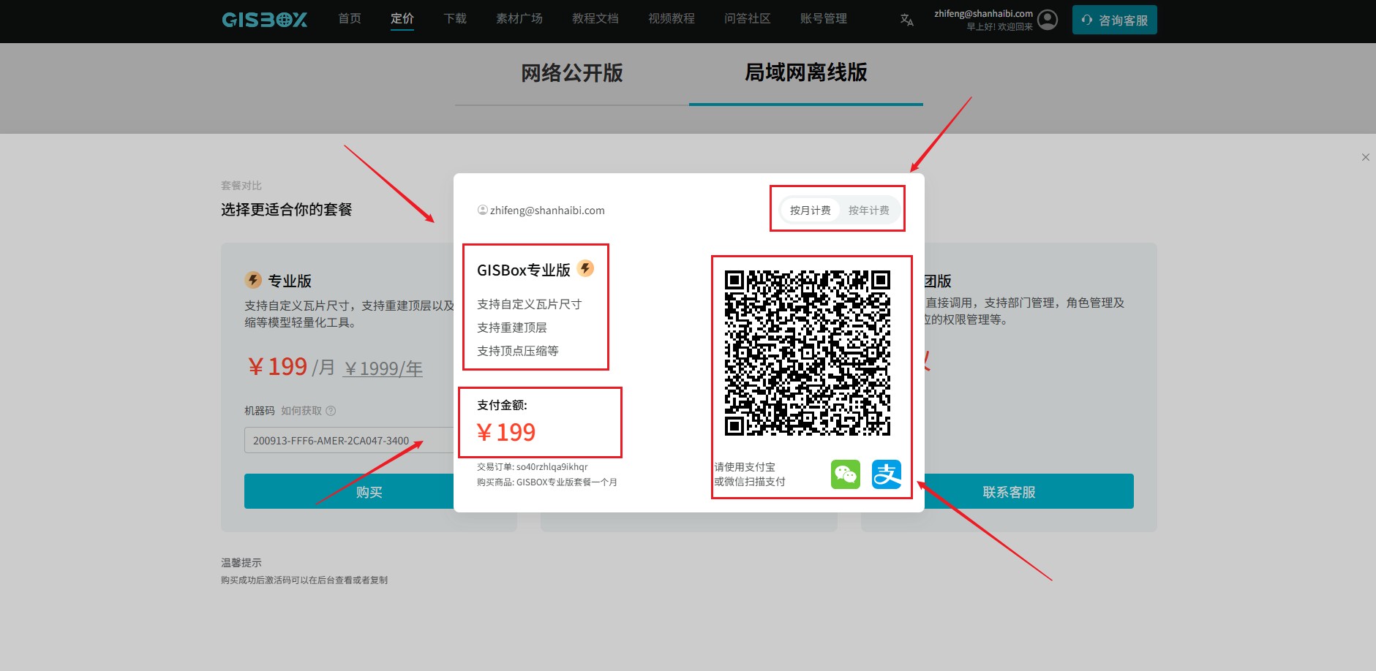
Task: Click the zhifeng@shanhaibi.com header account email
Action: point(983,13)
